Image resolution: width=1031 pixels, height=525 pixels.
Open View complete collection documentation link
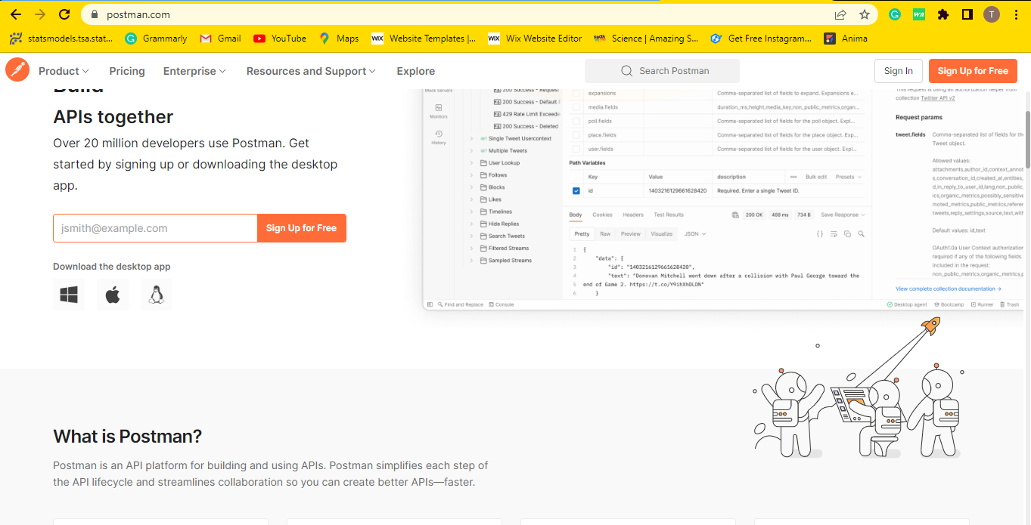949,289
